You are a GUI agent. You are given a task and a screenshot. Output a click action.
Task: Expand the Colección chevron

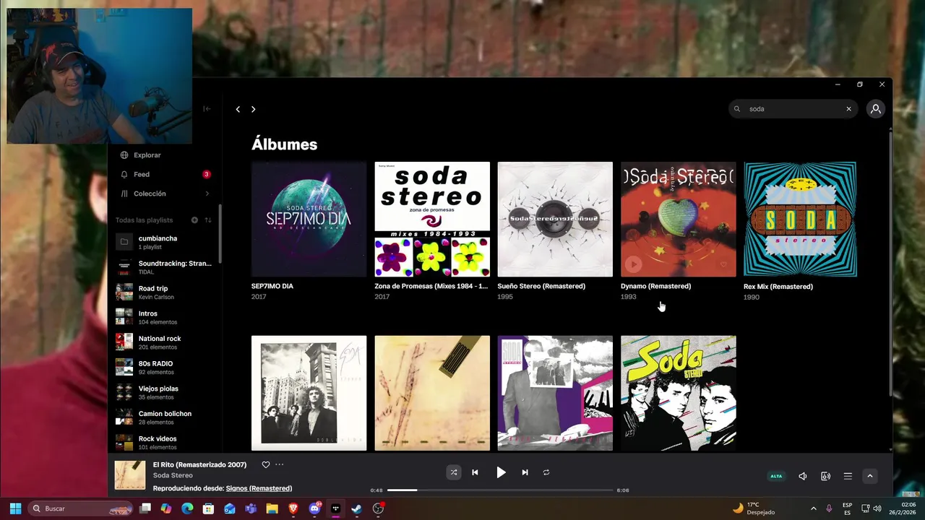tap(207, 194)
